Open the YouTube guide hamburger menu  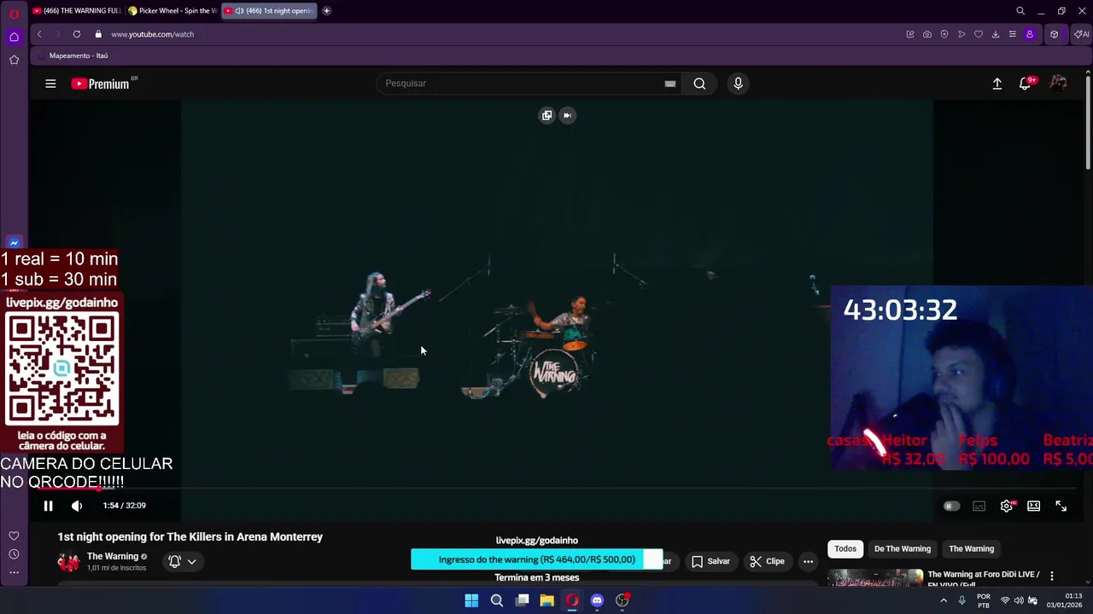[x=50, y=84]
